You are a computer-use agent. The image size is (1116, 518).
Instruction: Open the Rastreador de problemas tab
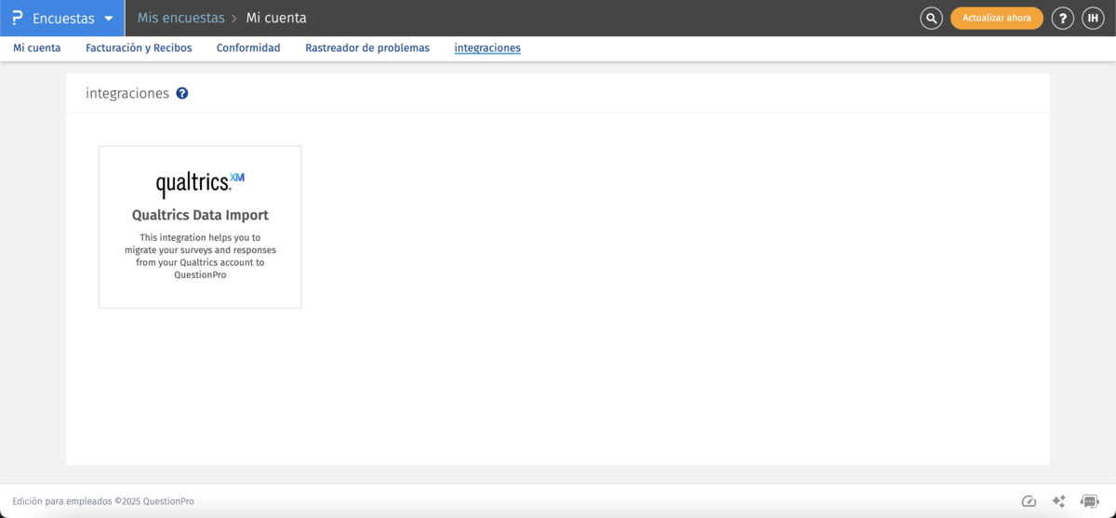click(367, 48)
